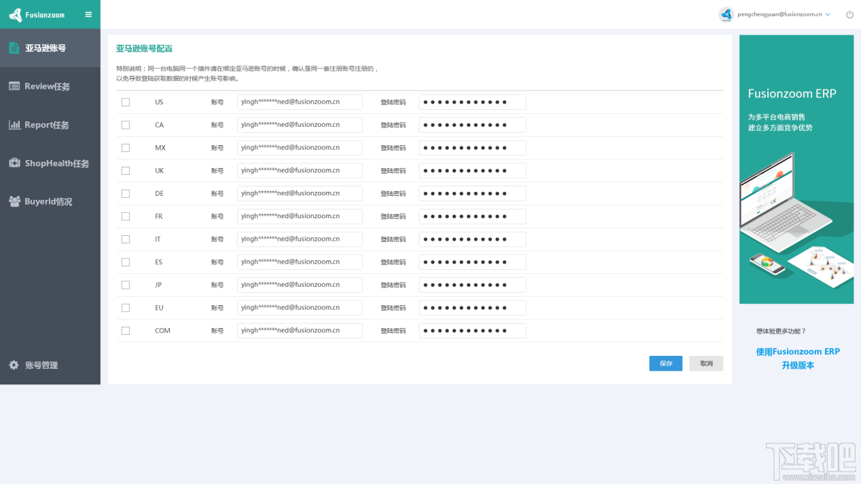Screen dimensions: 861x484
Task: Open the 账号管理 menu item
Action: pyautogui.click(x=50, y=365)
